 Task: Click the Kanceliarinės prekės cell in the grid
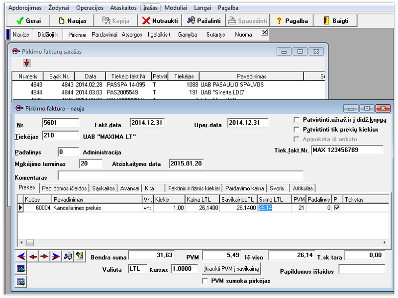click(97, 208)
